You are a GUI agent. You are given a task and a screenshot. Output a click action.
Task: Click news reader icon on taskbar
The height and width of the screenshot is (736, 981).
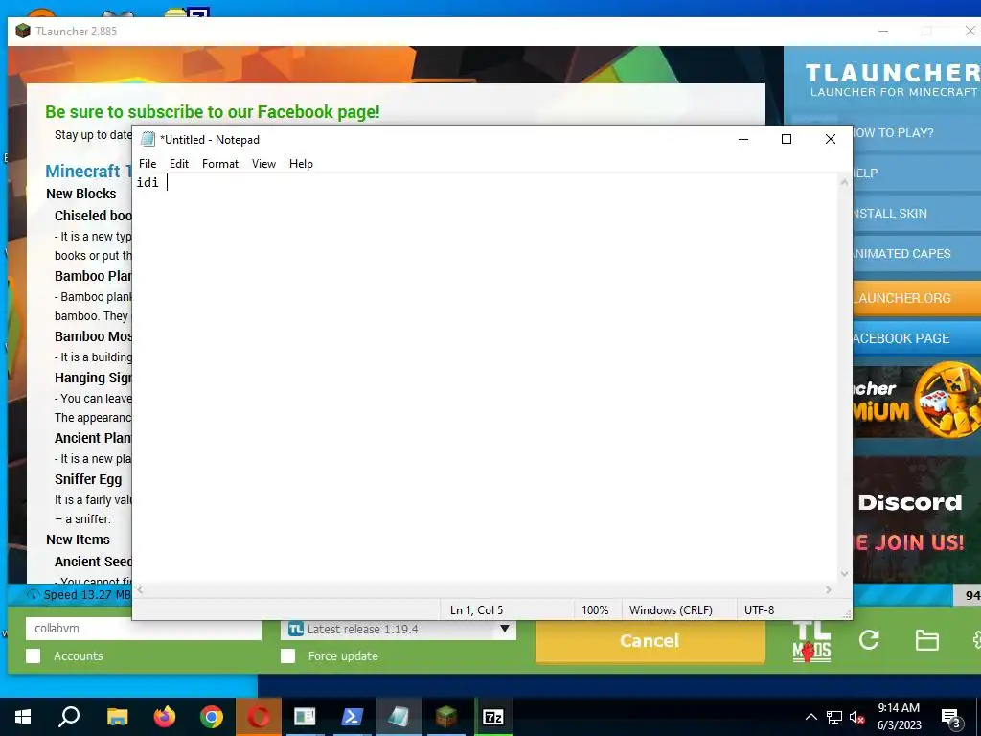306,717
